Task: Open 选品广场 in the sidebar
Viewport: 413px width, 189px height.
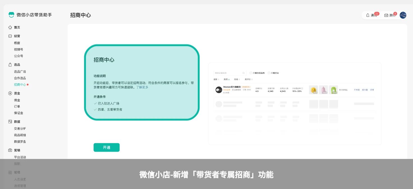Action: coord(20,72)
